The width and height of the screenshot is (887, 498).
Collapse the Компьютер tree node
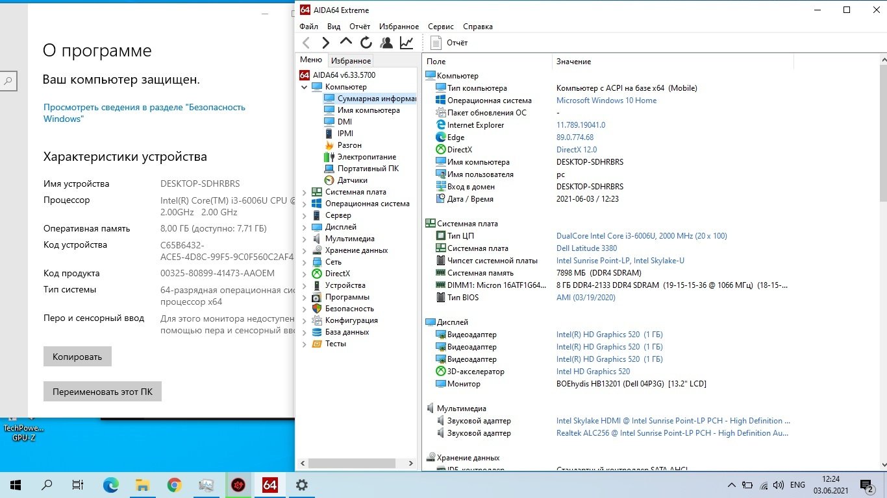tap(304, 87)
